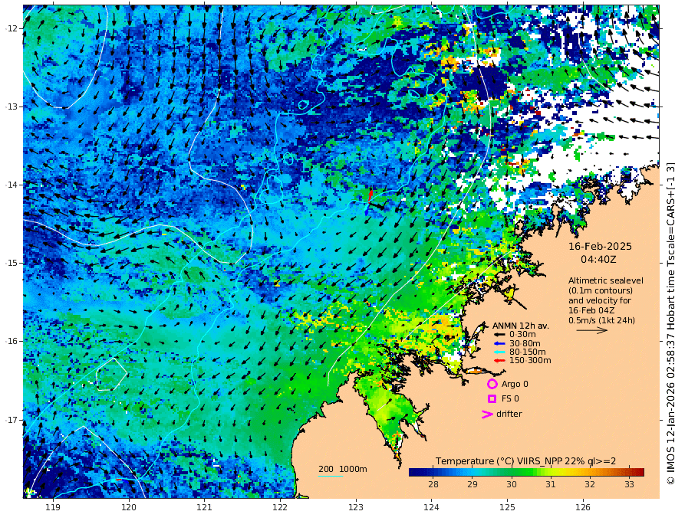Click the IMOS copyright vertical text
This screenshot has height=521, width=675.
670,323
